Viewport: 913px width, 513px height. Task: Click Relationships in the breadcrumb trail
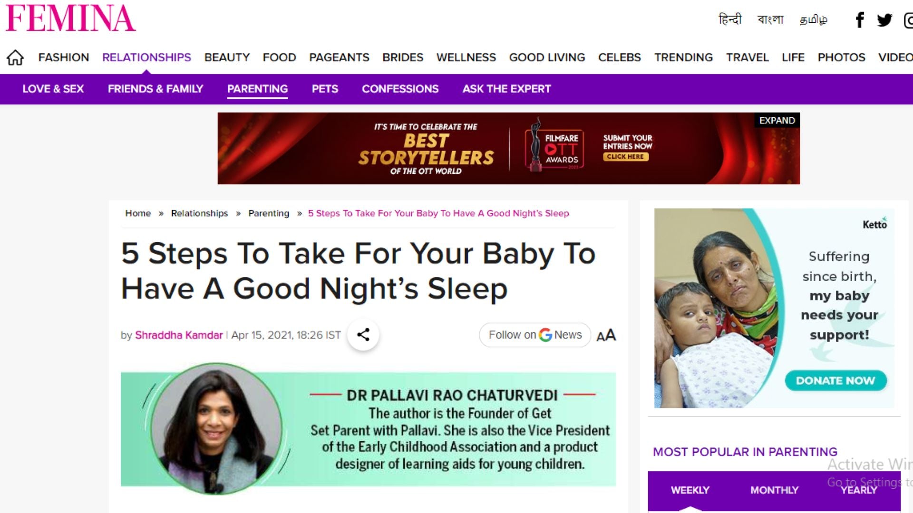pos(199,213)
